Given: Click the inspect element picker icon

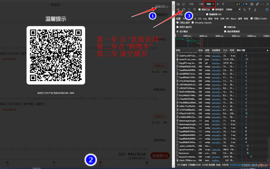Looking at the screenshot, I should pyautogui.click(x=178, y=4).
